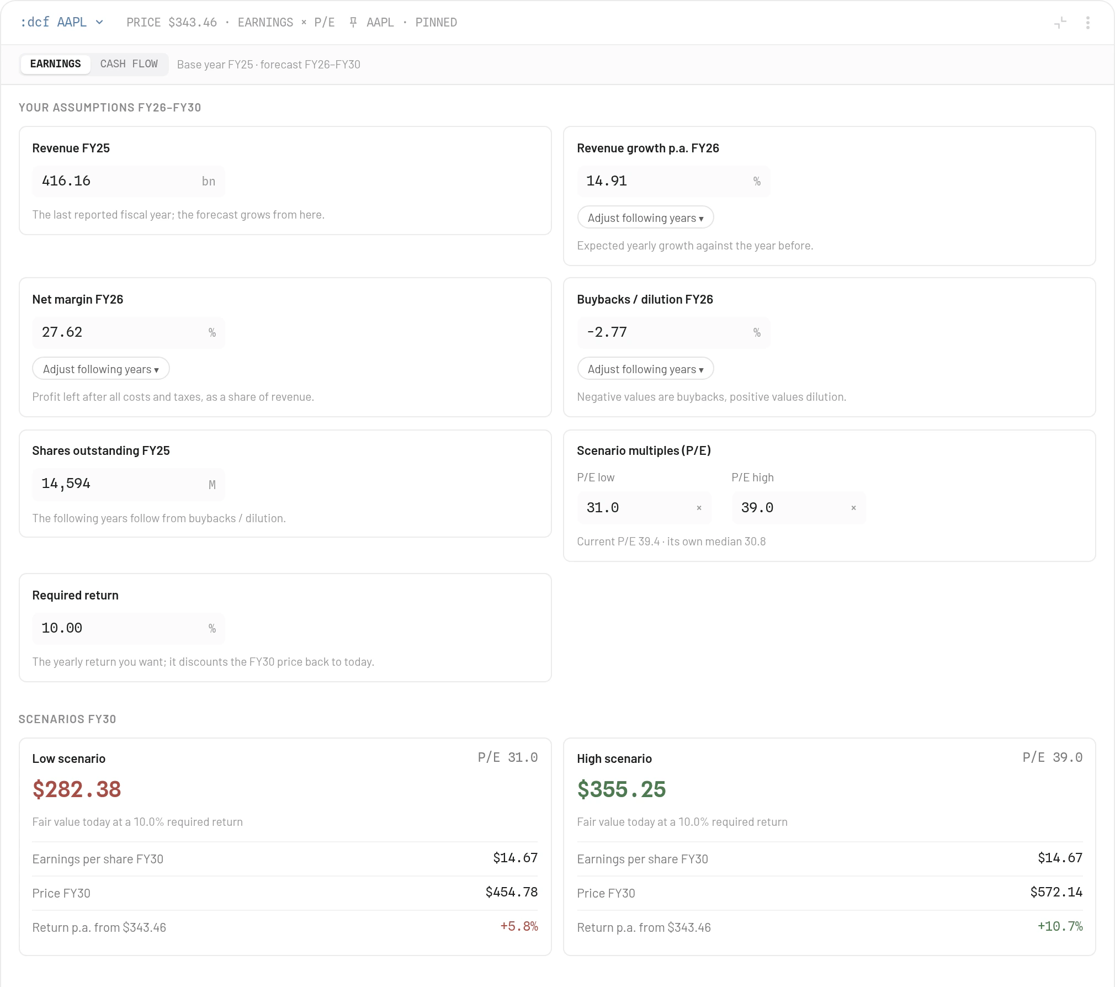Click the PRICE $343.46 header text

coord(172,23)
